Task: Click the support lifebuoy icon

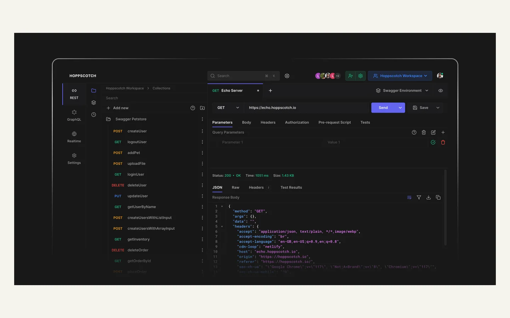Action: coord(287,76)
